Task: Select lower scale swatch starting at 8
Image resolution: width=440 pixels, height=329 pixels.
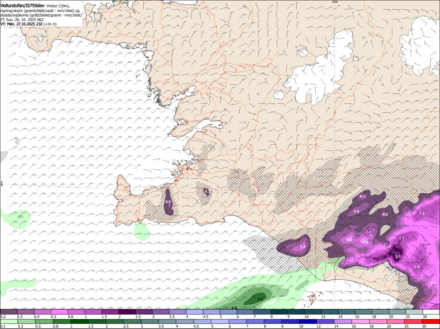Action: point(273,321)
